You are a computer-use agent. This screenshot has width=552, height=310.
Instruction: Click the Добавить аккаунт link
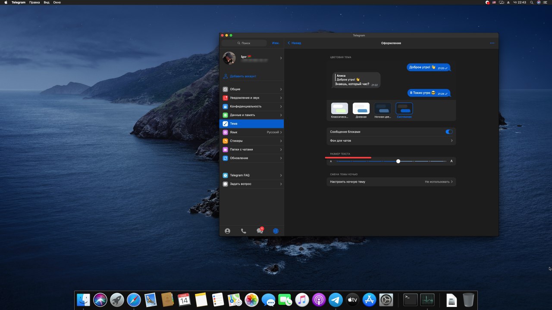tap(243, 76)
